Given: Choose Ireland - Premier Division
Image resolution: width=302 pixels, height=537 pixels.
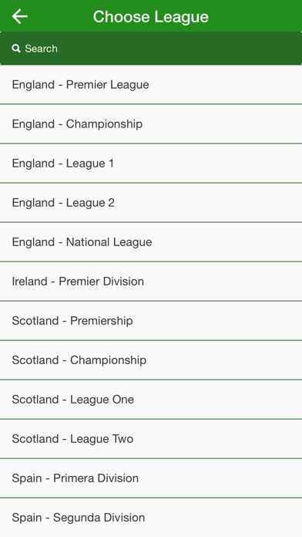Looking at the screenshot, I should (x=151, y=282).
